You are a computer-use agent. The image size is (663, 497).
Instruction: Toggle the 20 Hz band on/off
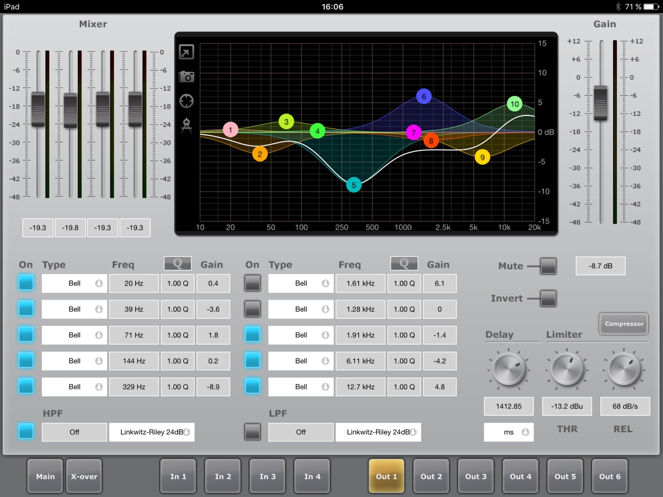[26, 283]
